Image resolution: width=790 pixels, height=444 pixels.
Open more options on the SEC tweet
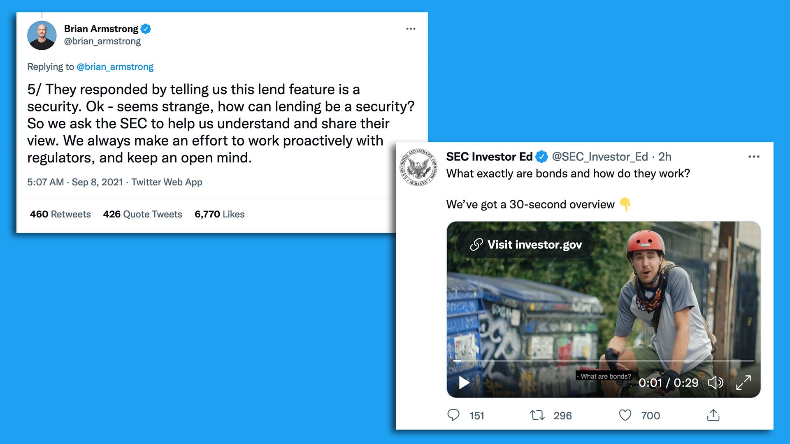pyautogui.click(x=754, y=157)
